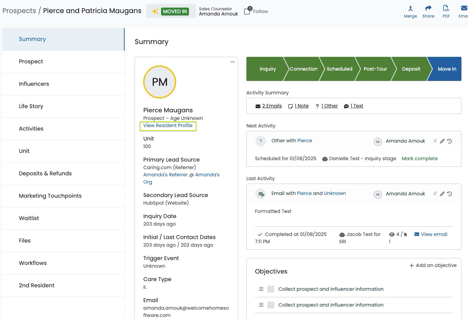The width and height of the screenshot is (468, 319).
Task: Click Pierce link in Next Activity
Action: pyautogui.click(x=305, y=141)
